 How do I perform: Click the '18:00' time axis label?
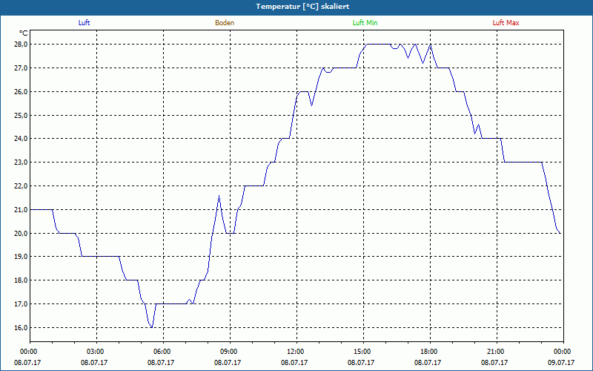pyautogui.click(x=430, y=352)
